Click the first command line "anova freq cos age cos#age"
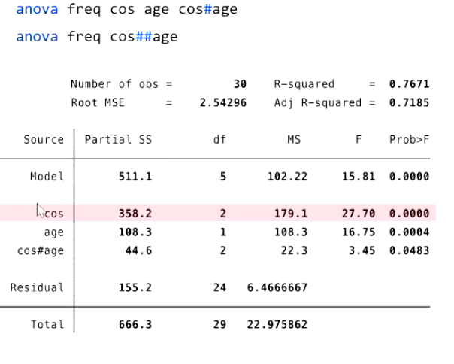This screenshot has width=454, height=364. pos(126,10)
